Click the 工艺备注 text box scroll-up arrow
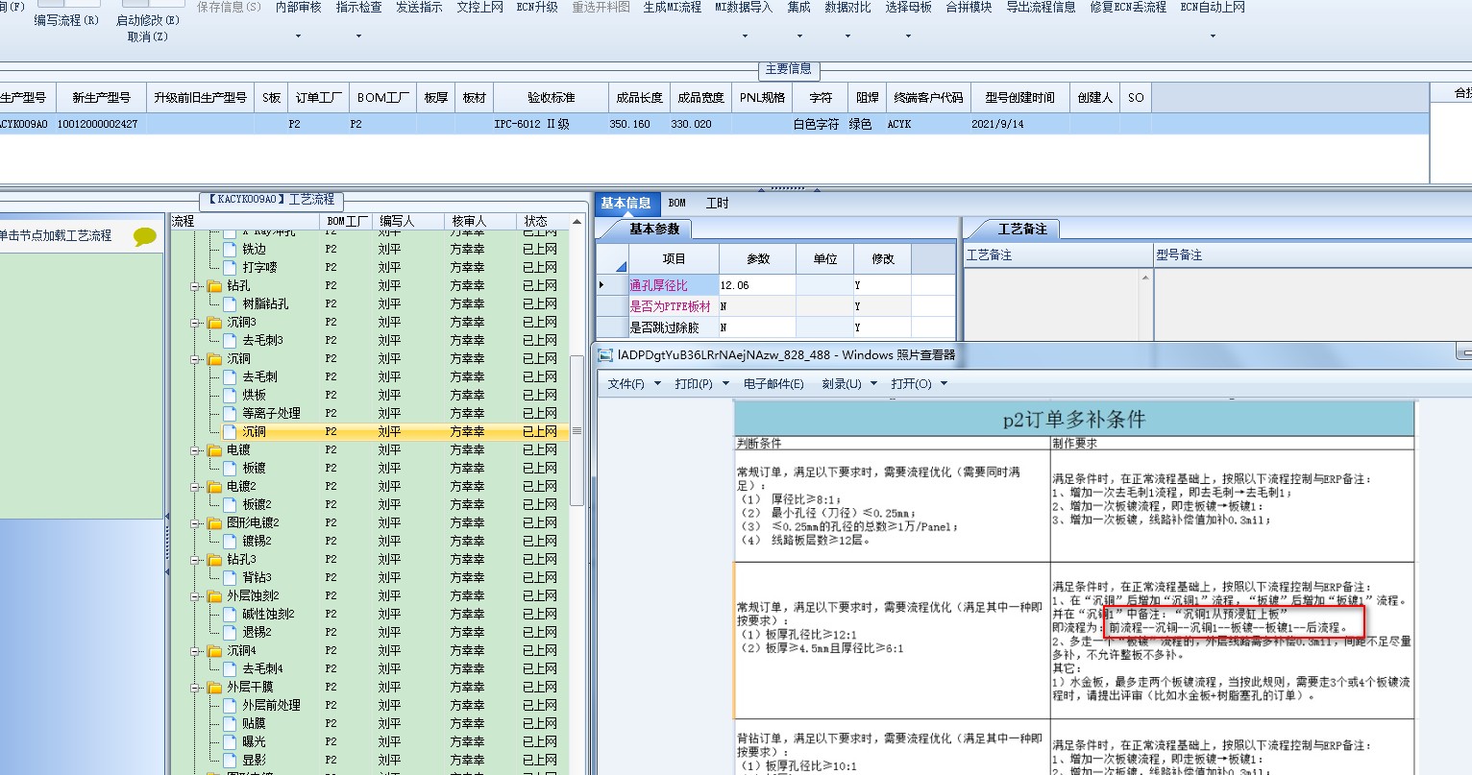Screen dimensions: 1472x775 pos(1145,278)
